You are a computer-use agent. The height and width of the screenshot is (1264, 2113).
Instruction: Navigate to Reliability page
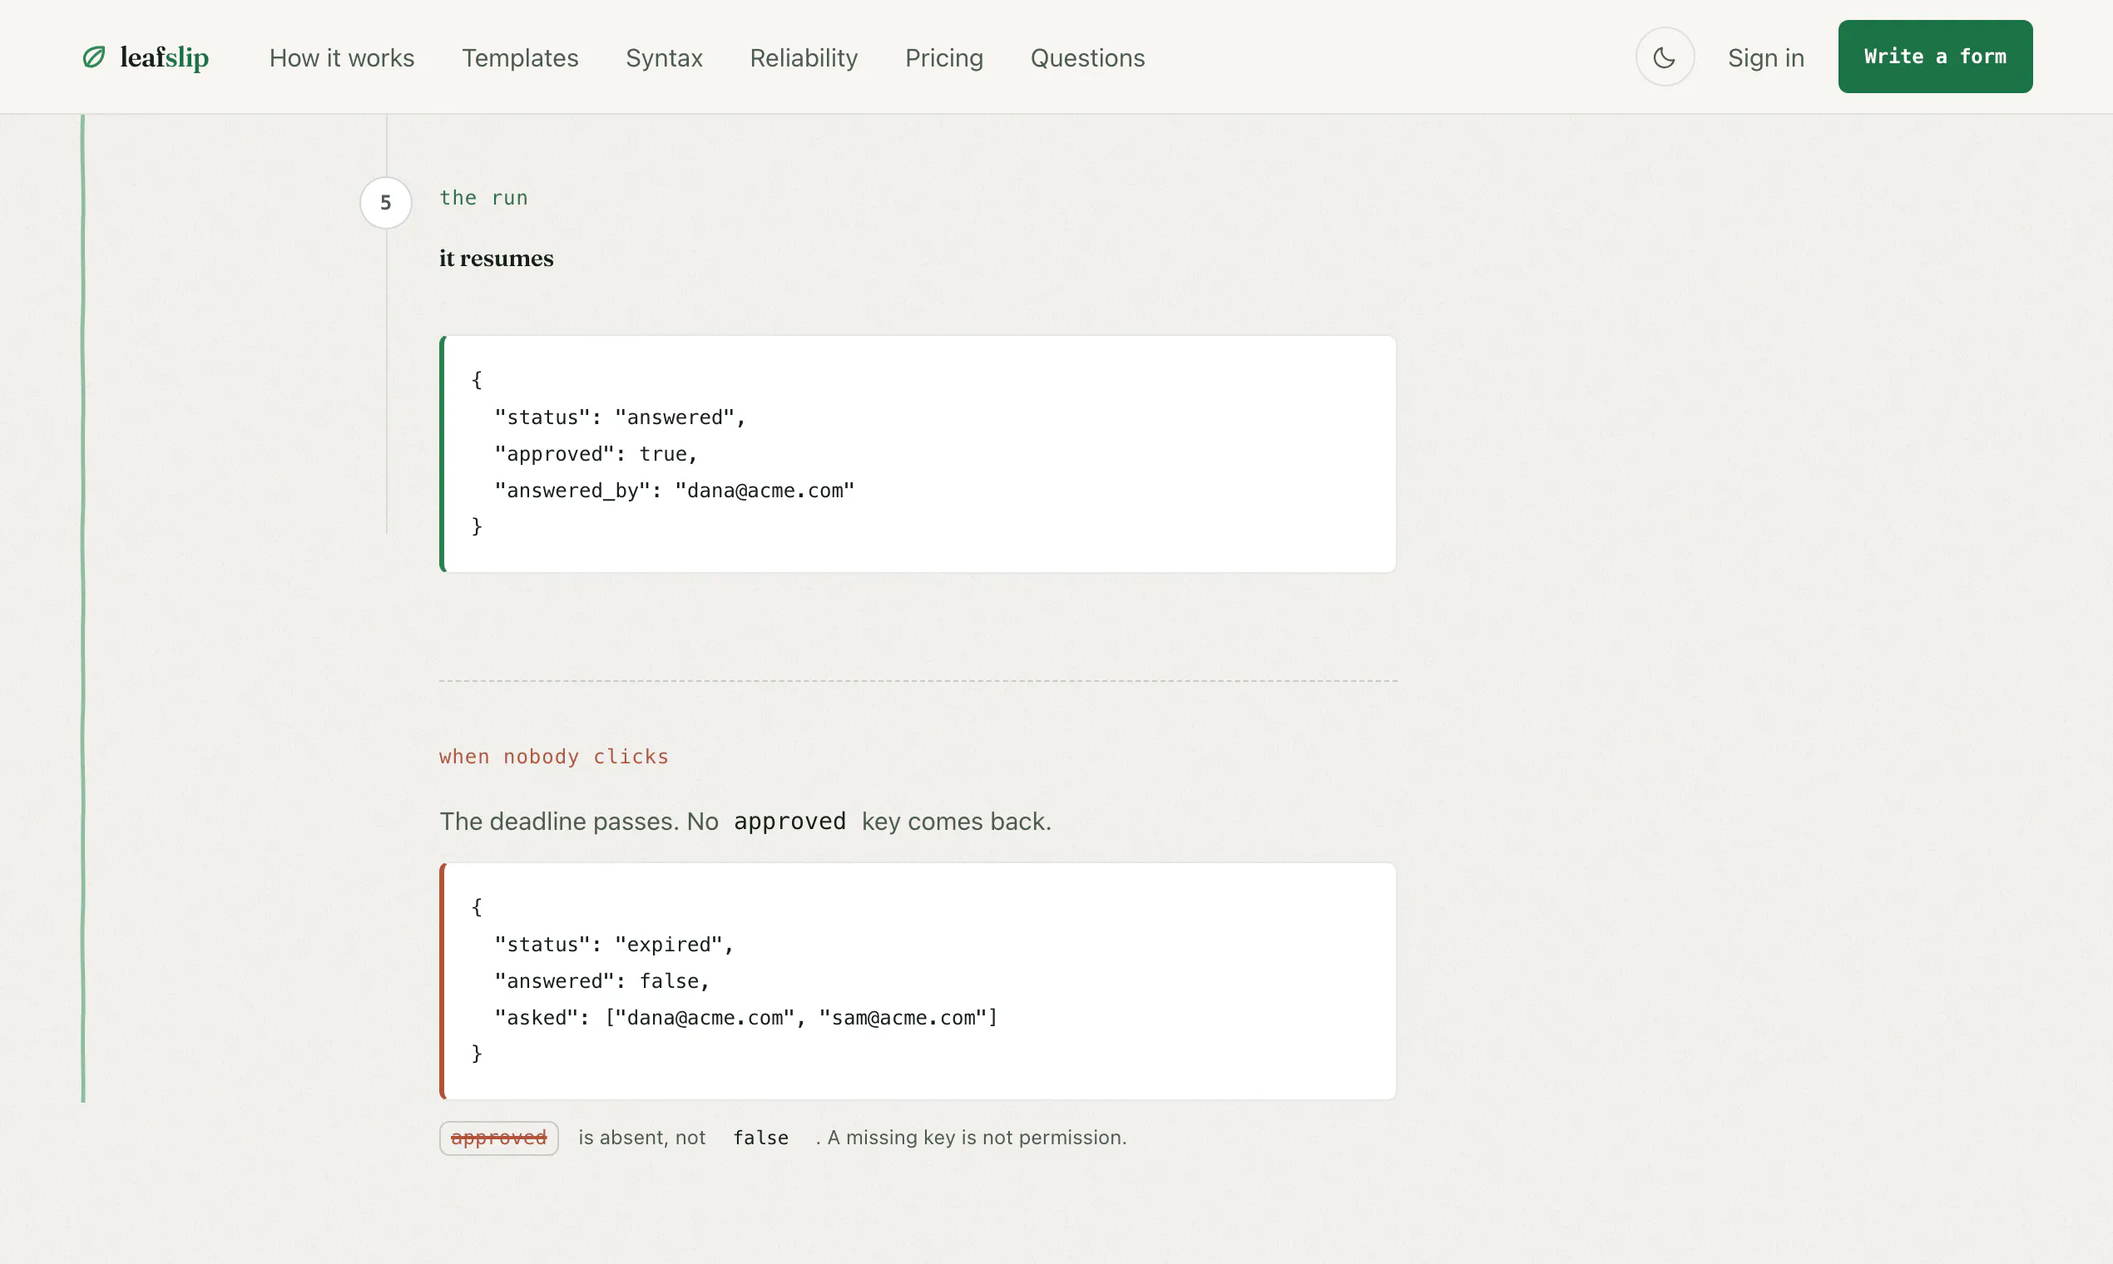coord(804,58)
